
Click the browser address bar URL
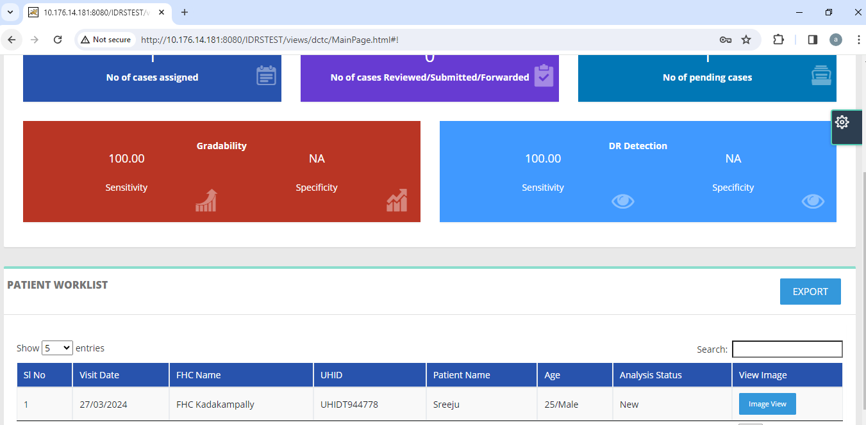pyautogui.click(x=269, y=40)
